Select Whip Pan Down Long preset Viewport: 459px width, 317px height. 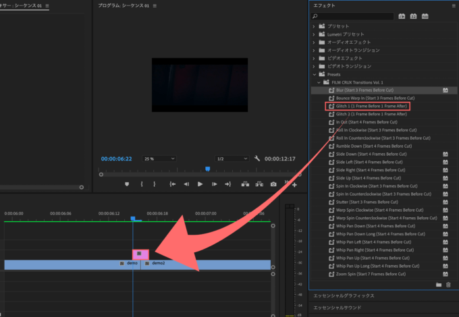(x=381, y=234)
